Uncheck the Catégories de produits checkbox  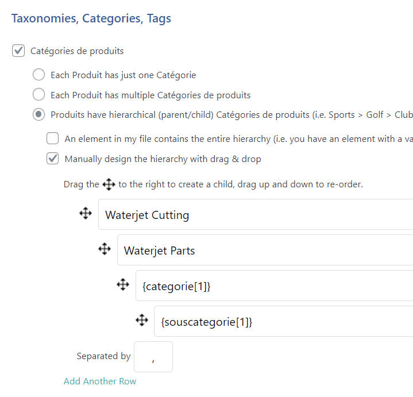[x=19, y=51]
